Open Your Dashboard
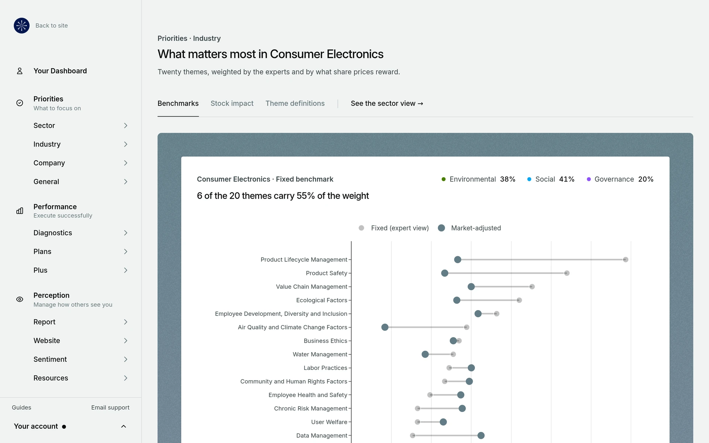Image resolution: width=709 pixels, height=443 pixels. tap(60, 71)
